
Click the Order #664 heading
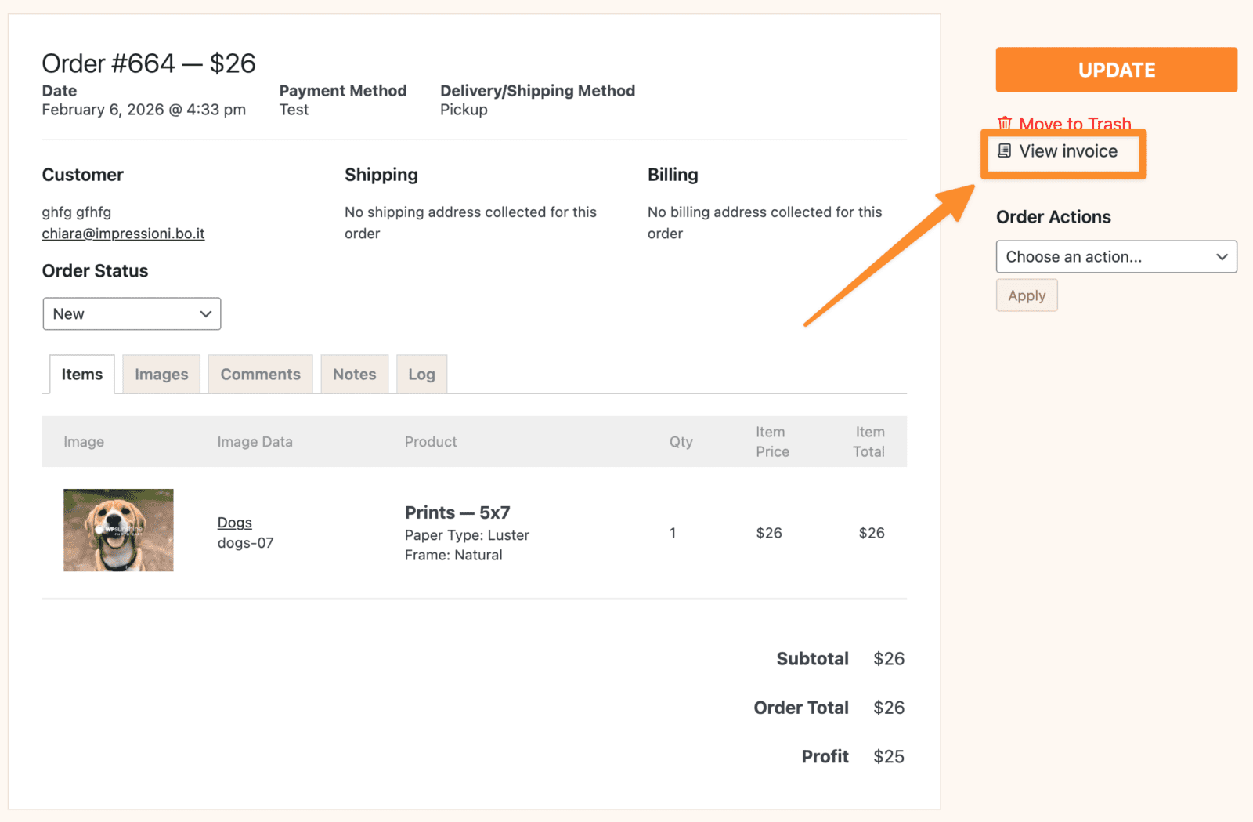click(149, 63)
